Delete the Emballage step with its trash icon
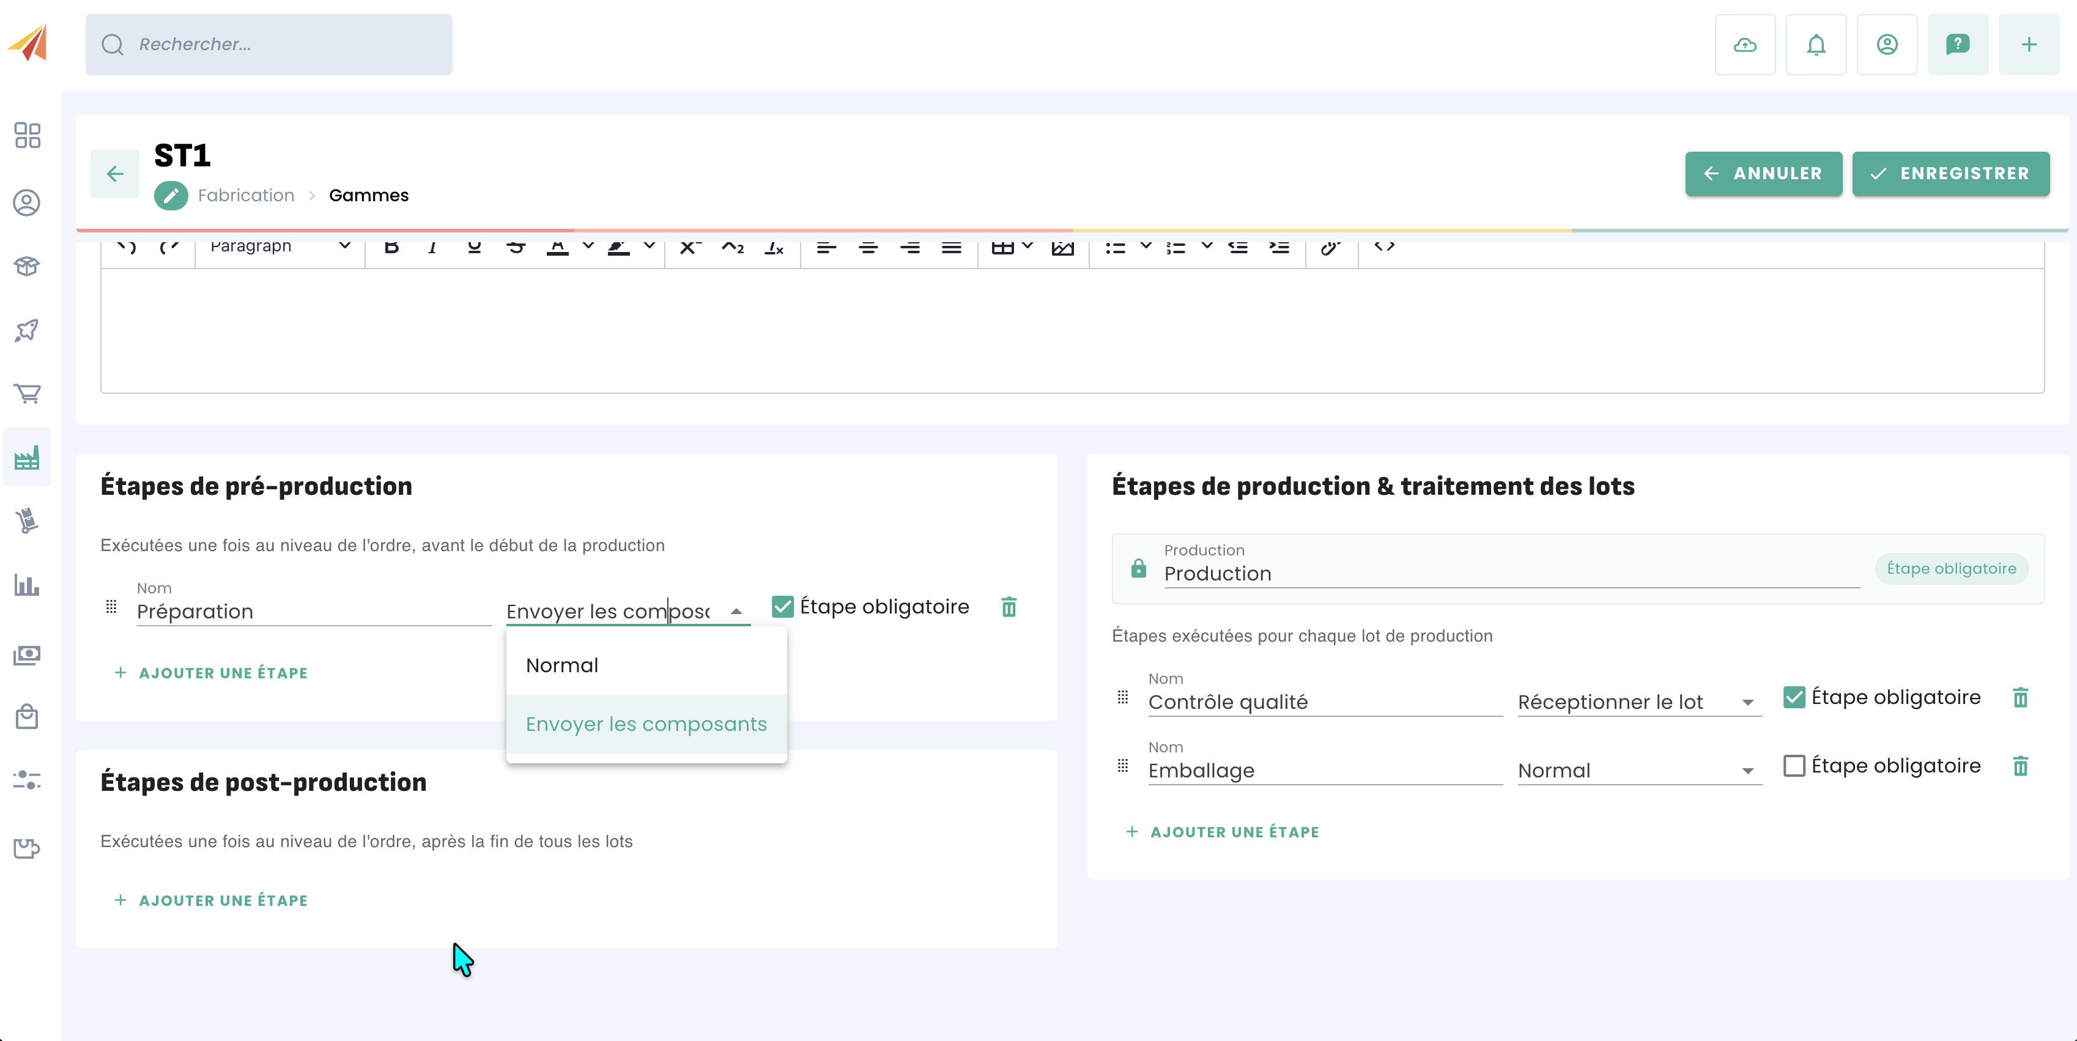The image size is (2077, 1041). (2020, 766)
